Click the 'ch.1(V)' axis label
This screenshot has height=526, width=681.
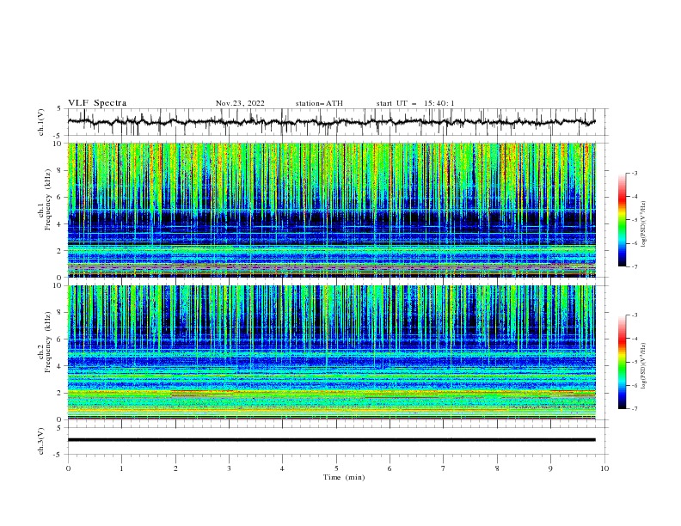click(41, 122)
